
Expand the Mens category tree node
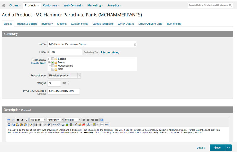coord(49,62)
